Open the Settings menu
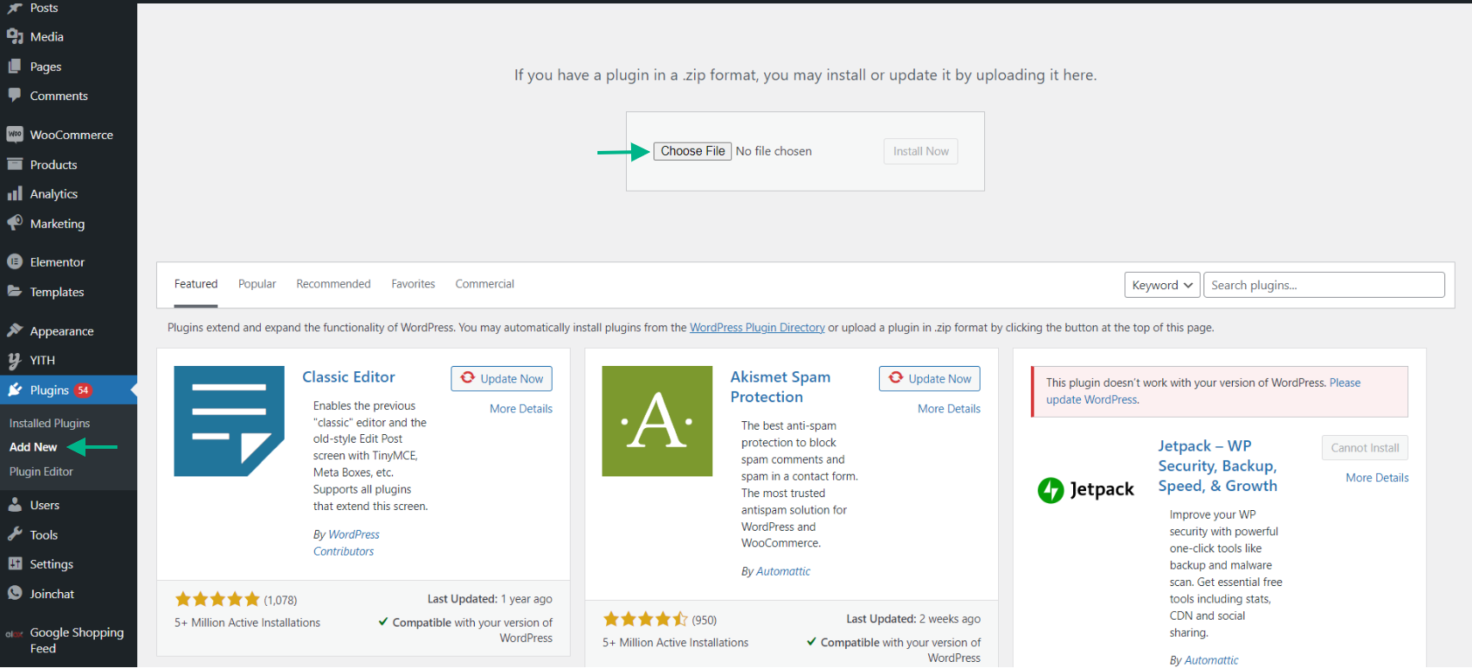This screenshot has height=668, width=1472. click(x=68, y=564)
